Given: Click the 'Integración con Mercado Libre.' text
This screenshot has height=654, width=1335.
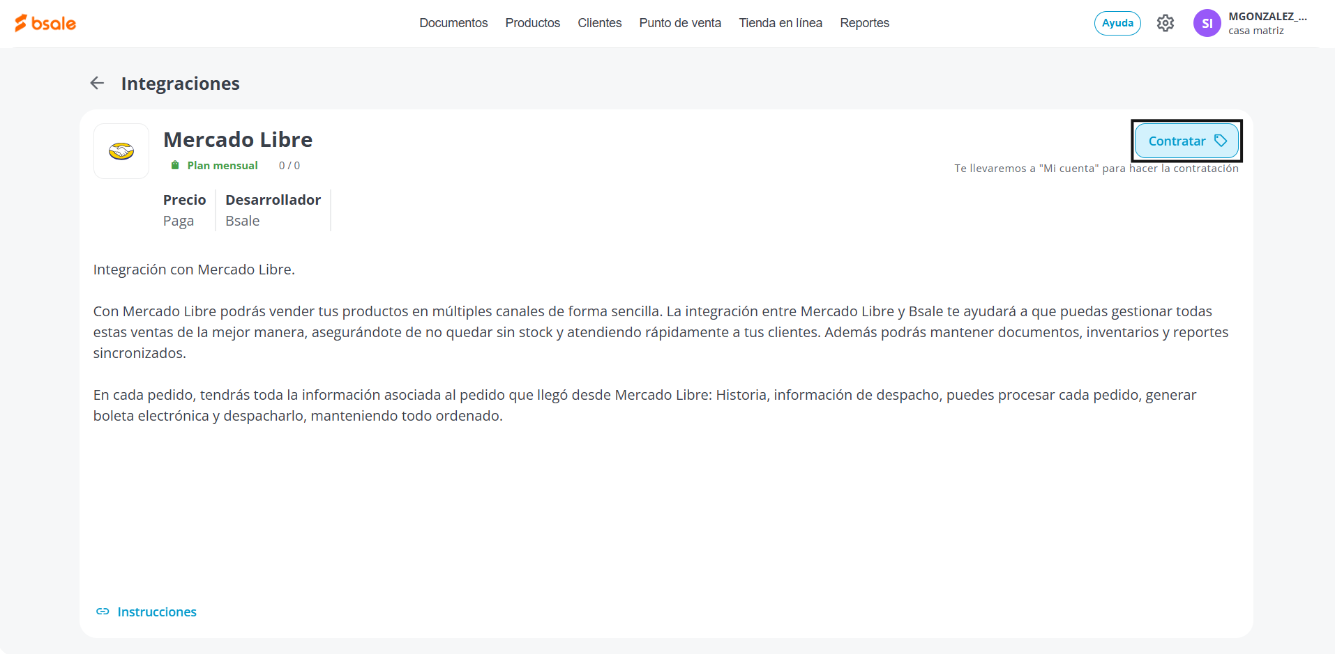Looking at the screenshot, I should point(194,270).
